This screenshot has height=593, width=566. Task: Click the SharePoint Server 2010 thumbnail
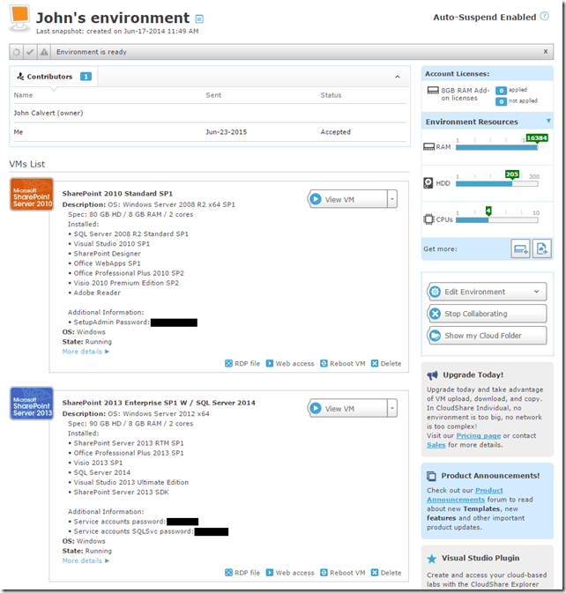[x=32, y=194]
